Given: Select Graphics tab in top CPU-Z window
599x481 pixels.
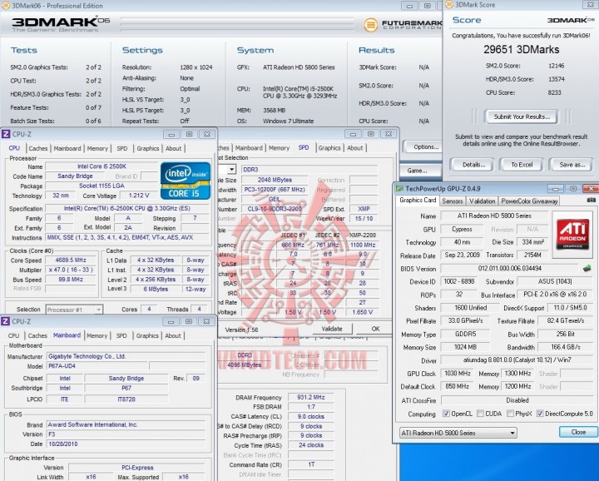Looking at the screenshot, I should tap(148, 148).
